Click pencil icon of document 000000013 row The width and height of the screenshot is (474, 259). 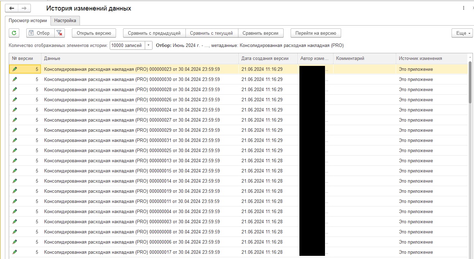(15, 161)
